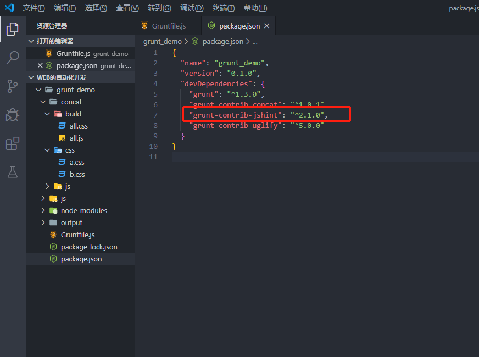The height and width of the screenshot is (357, 479).
Task: Open the 终端(T) menu
Action: 224,8
